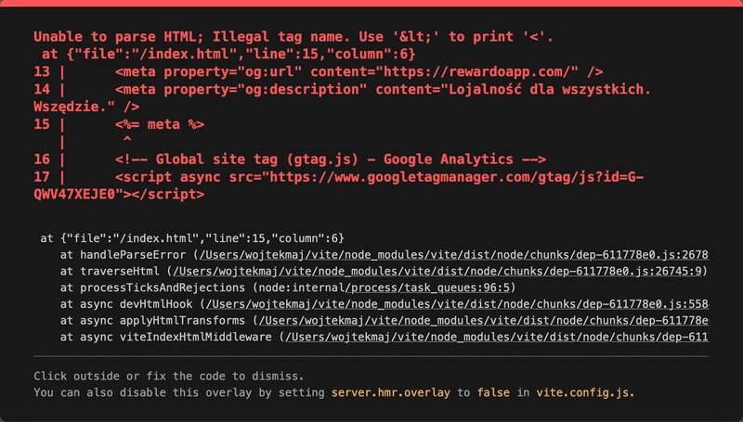Click the 'Click outside or fix the code' hint
Viewport: 743px width, 422px height.
point(169,377)
